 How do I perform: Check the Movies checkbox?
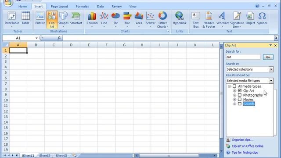(x=240, y=100)
